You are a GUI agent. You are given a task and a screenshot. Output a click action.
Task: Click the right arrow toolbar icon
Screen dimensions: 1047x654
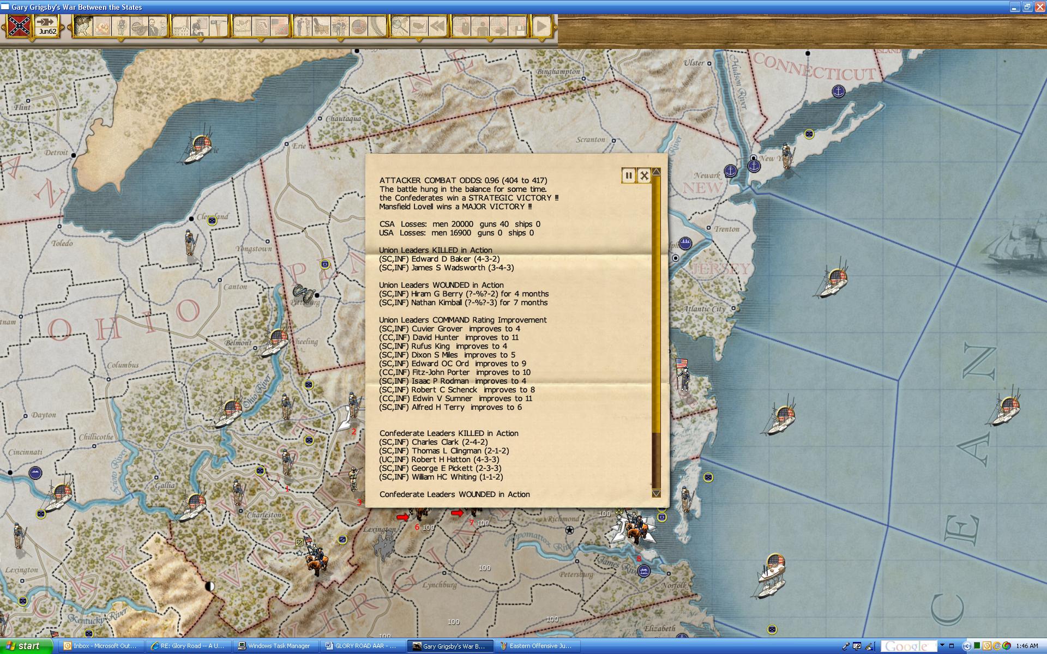click(x=498, y=26)
